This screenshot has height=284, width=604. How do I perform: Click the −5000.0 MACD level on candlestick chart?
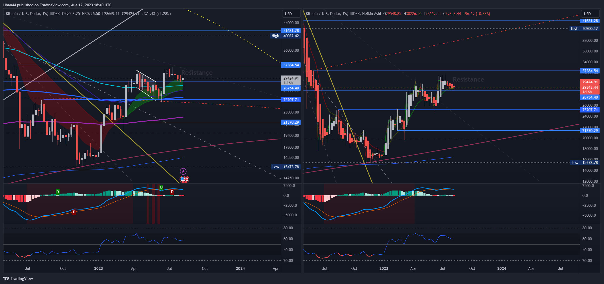[290, 215]
